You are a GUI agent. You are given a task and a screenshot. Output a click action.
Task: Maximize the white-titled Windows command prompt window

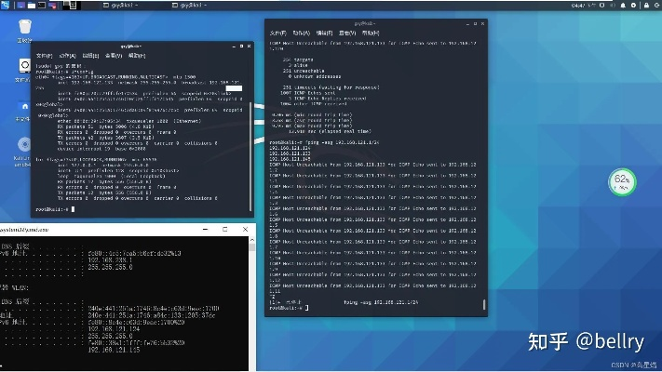click(x=224, y=228)
